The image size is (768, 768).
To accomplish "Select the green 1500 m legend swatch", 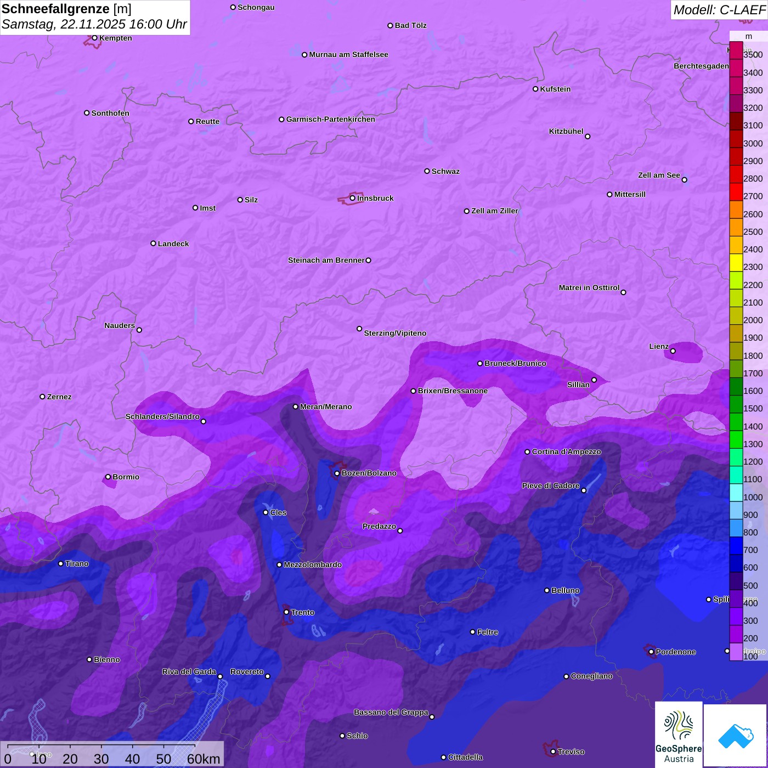I will click(736, 404).
